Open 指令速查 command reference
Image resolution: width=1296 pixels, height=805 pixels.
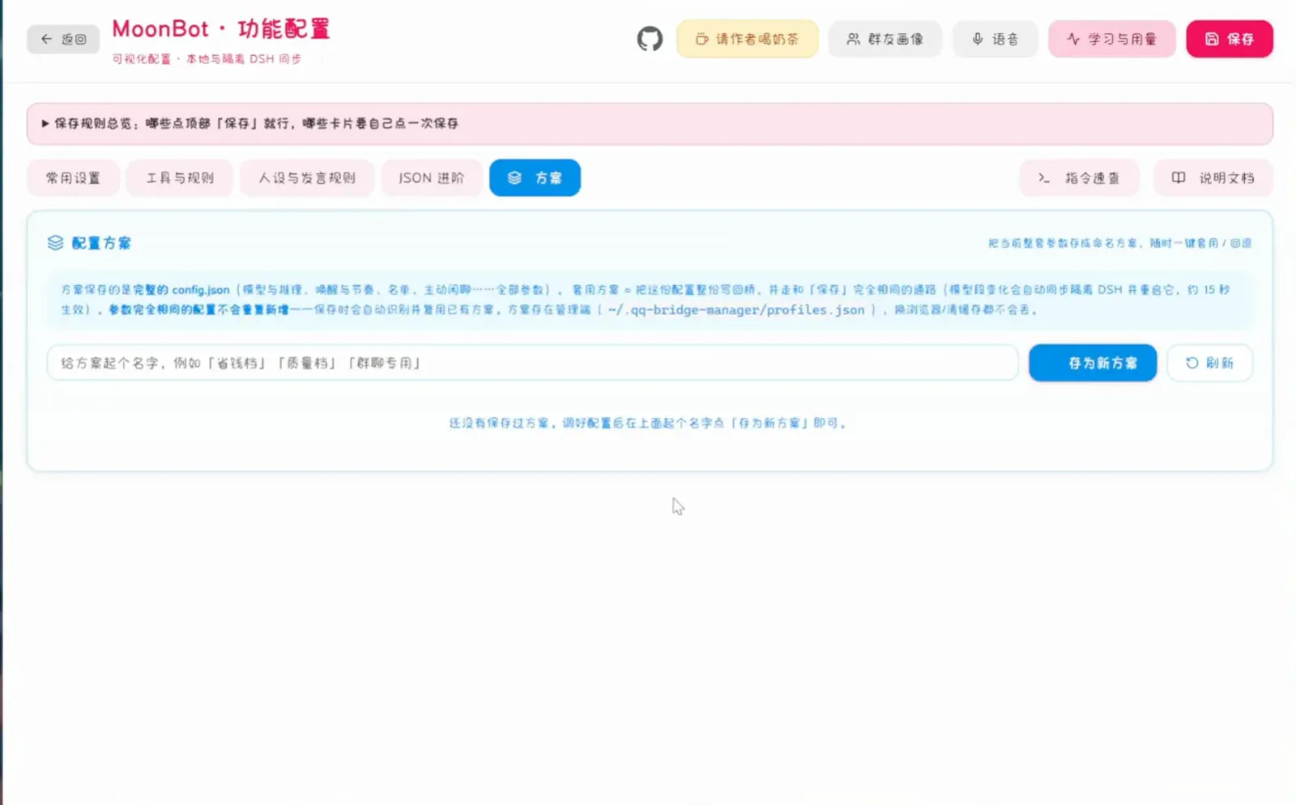(1079, 178)
